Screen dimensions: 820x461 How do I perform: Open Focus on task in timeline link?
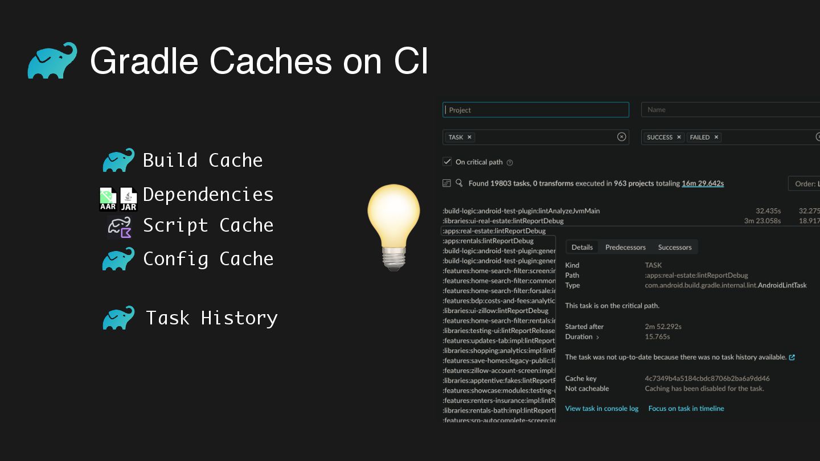click(686, 409)
